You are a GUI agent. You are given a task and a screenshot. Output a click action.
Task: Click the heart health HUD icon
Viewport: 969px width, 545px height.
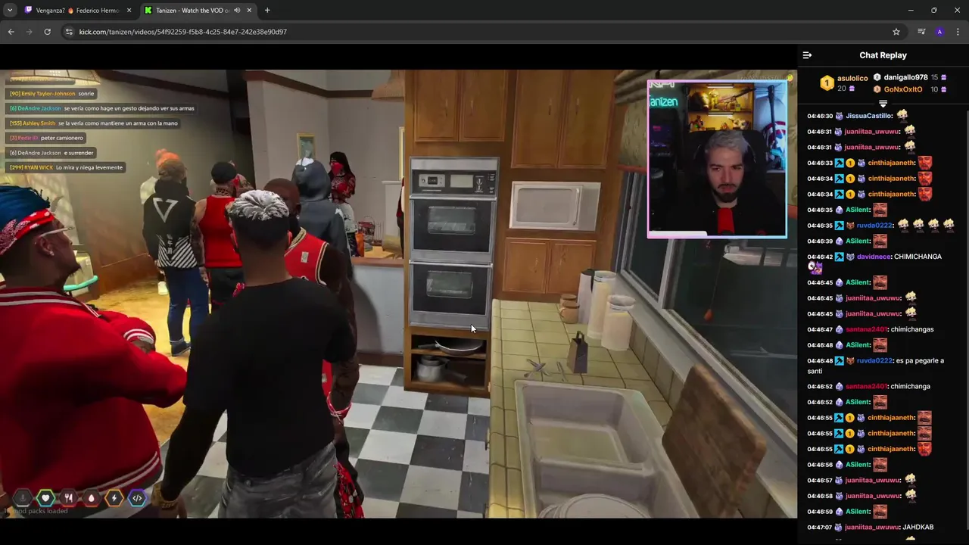coord(45,497)
